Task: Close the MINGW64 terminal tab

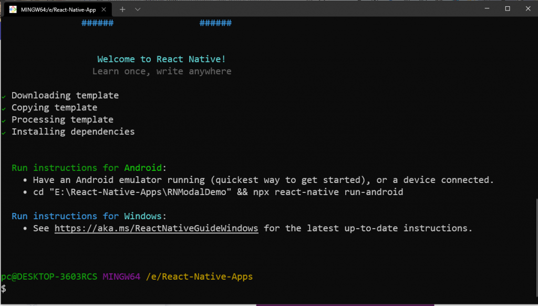Action: click(104, 9)
